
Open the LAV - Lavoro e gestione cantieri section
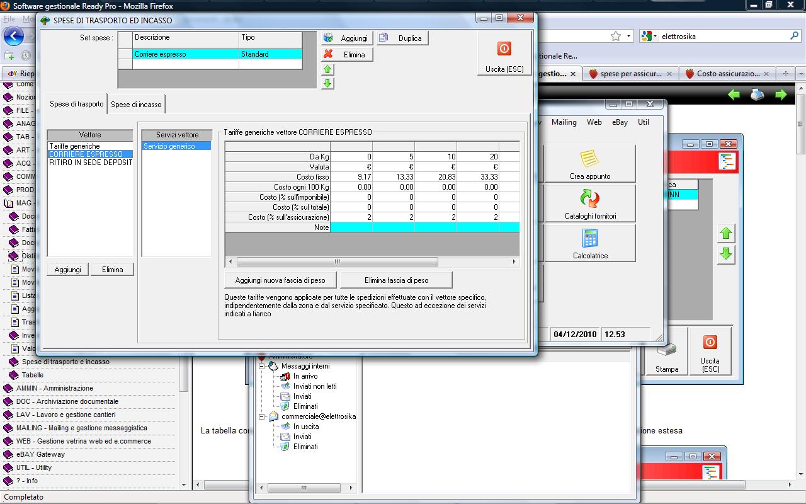[65, 415]
